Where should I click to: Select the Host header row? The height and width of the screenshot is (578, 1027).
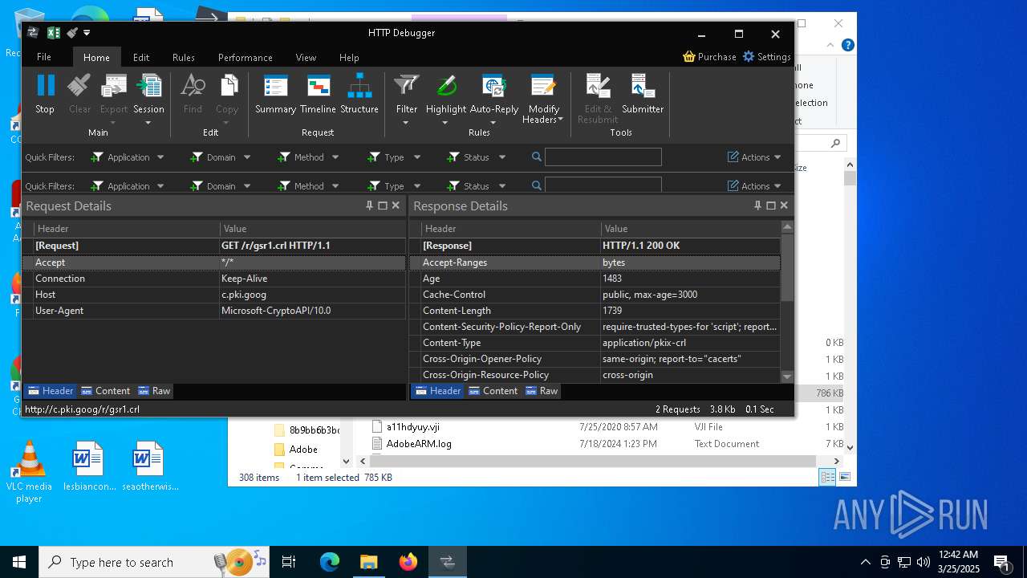pos(214,295)
